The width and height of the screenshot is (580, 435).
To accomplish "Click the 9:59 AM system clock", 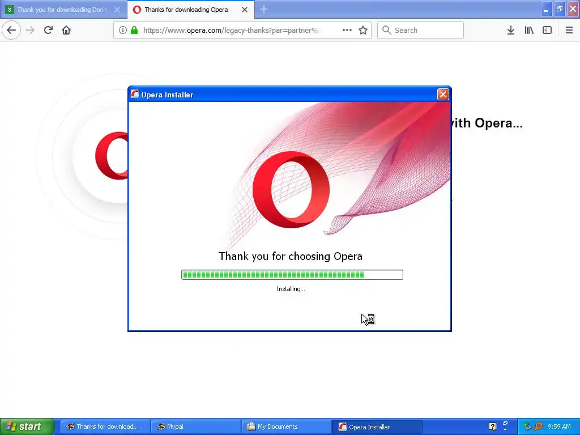I will [x=559, y=427].
